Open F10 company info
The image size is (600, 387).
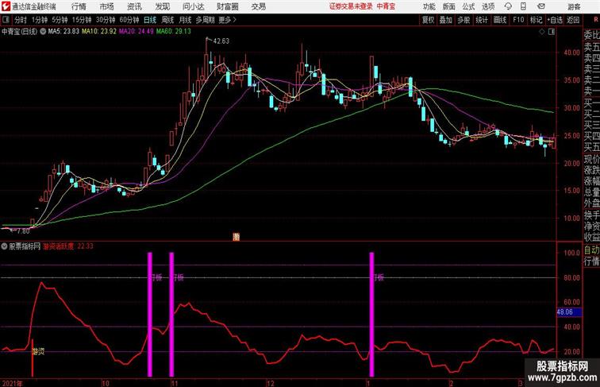[518, 20]
